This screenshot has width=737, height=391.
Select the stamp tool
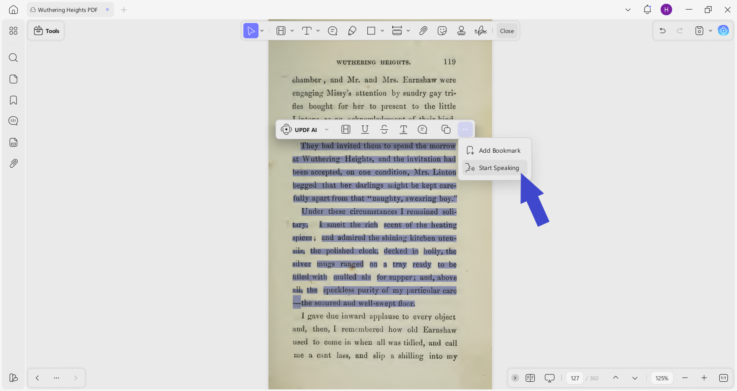click(461, 31)
